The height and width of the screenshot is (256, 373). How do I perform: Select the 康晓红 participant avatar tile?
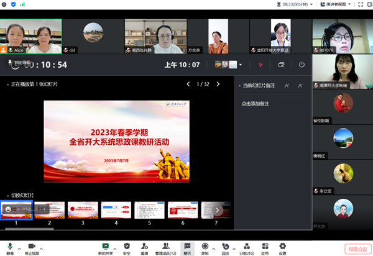click(343, 142)
